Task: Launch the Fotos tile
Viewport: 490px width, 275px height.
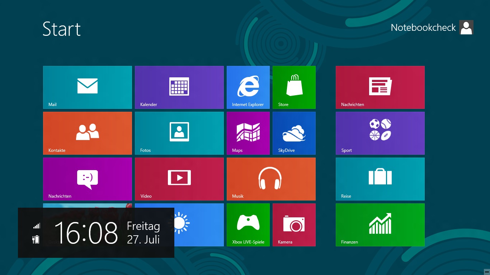Action: 179,133
